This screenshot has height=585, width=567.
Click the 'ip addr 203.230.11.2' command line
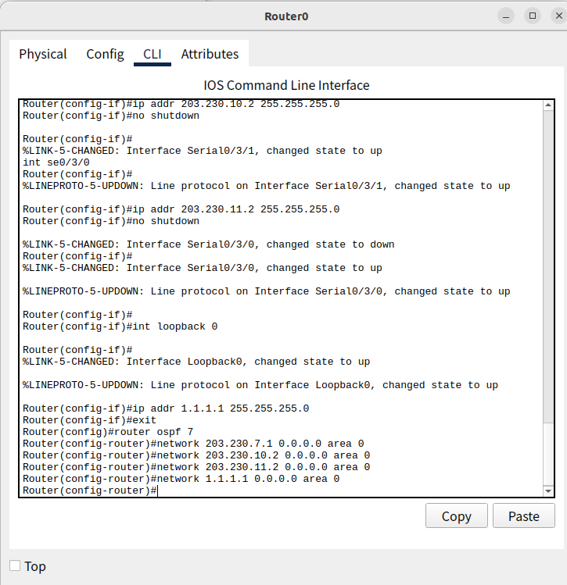(x=181, y=209)
